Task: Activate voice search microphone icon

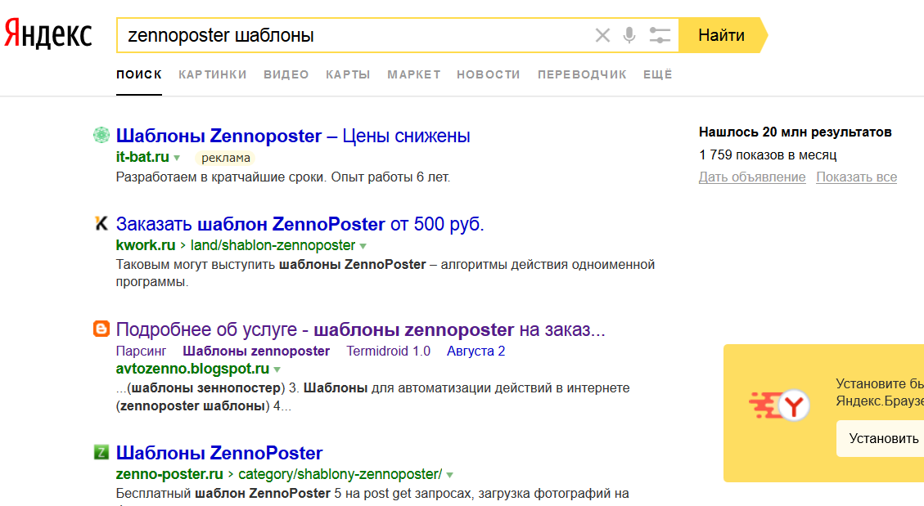Action: (x=629, y=35)
